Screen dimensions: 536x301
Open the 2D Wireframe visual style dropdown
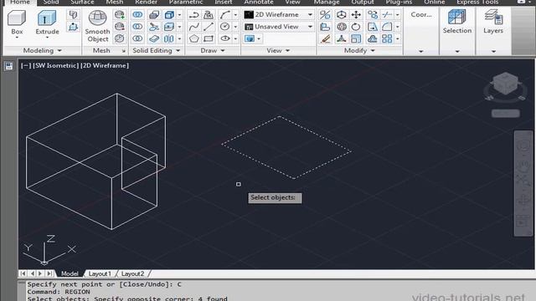click(x=279, y=15)
